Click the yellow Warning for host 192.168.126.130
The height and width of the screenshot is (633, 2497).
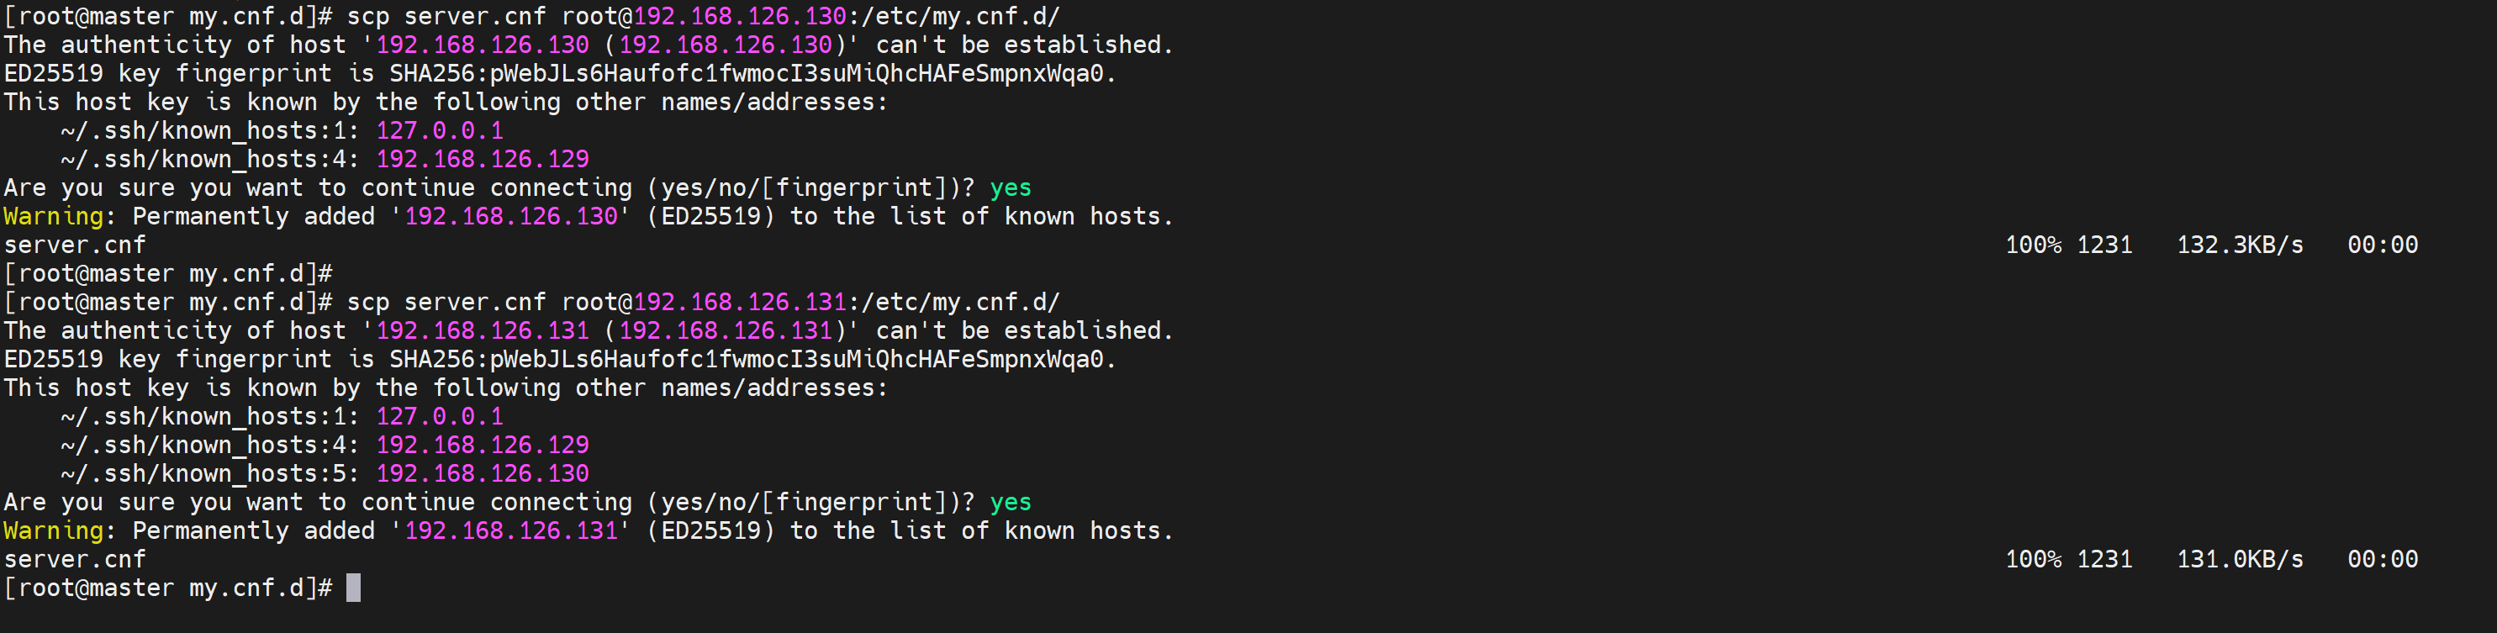[x=53, y=216]
